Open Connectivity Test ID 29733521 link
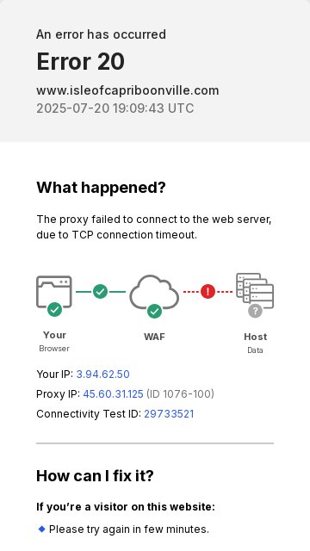 tap(169, 413)
